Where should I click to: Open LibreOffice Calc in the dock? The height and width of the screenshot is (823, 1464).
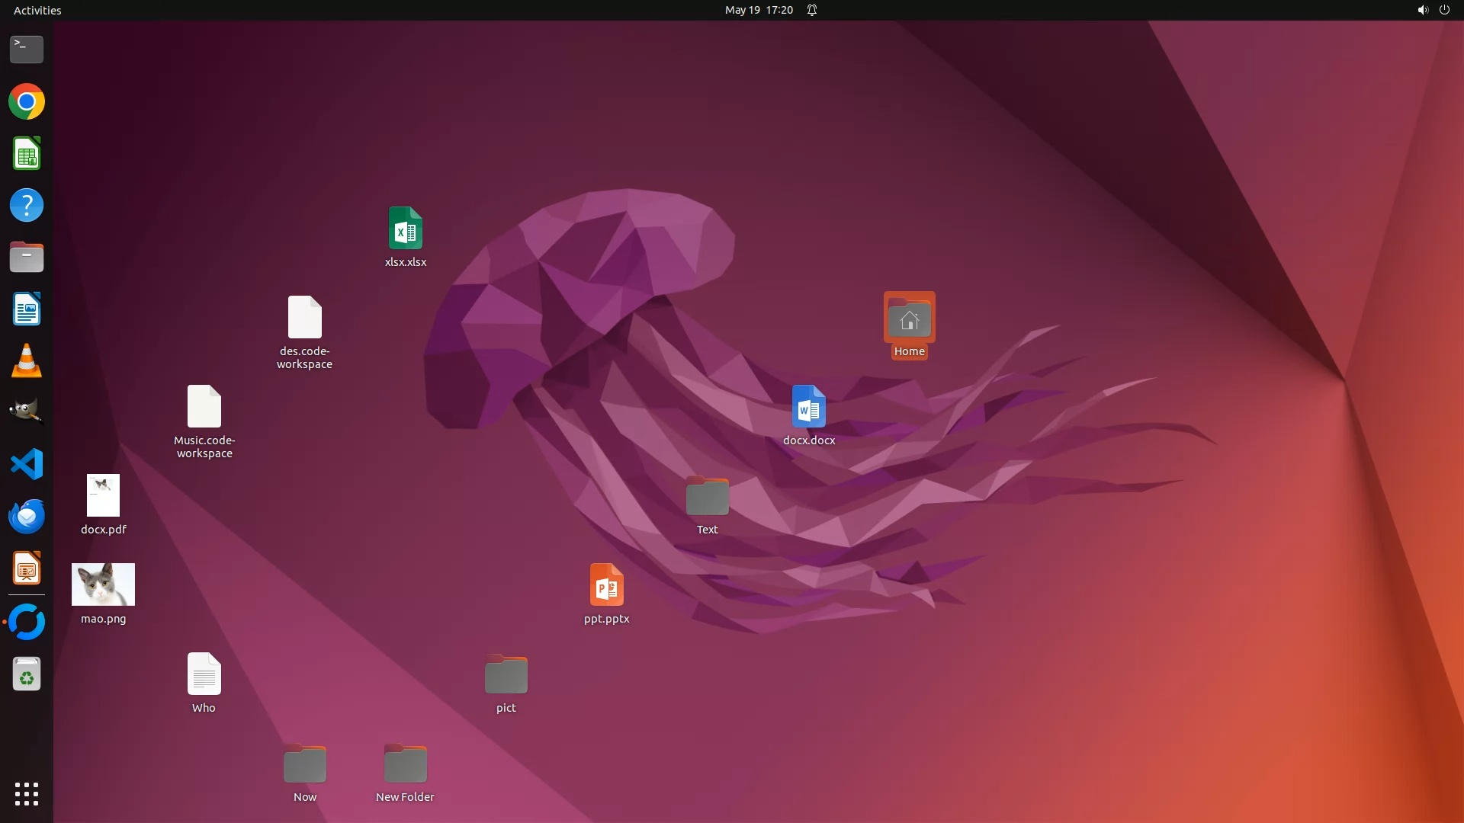[x=27, y=154]
